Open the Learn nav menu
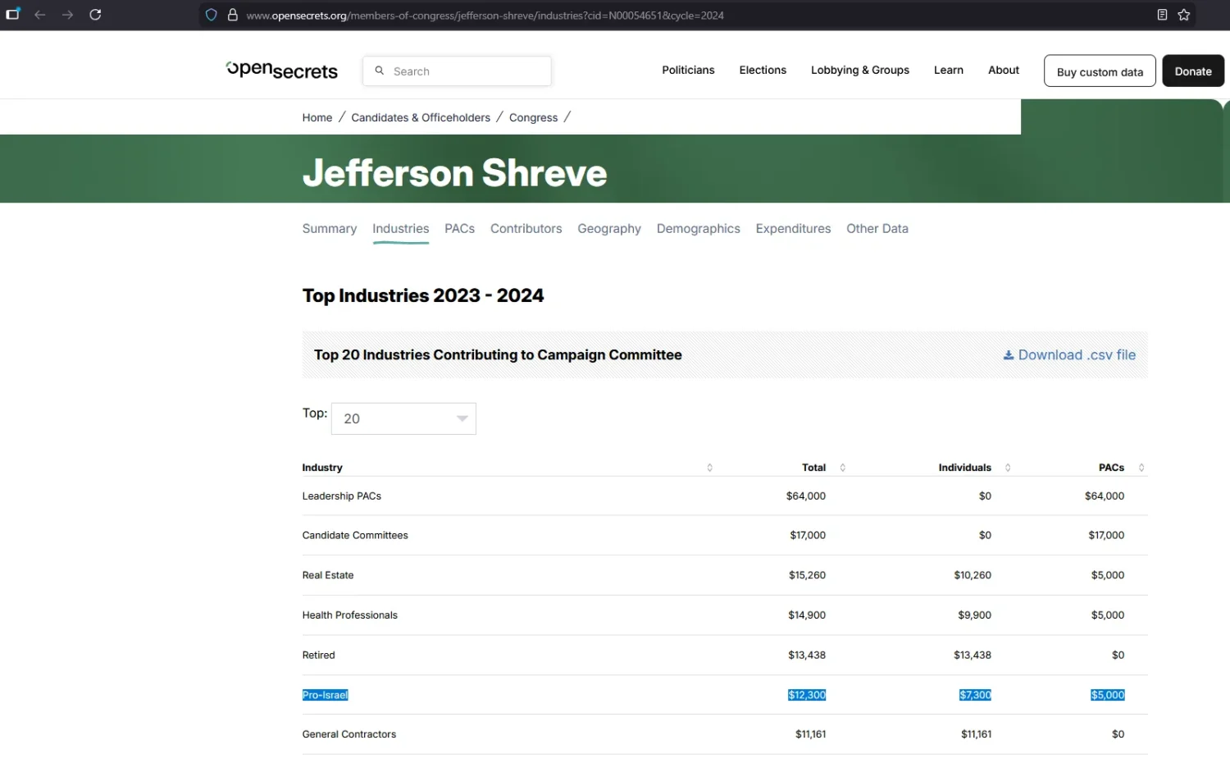The height and width of the screenshot is (763, 1230). click(949, 71)
